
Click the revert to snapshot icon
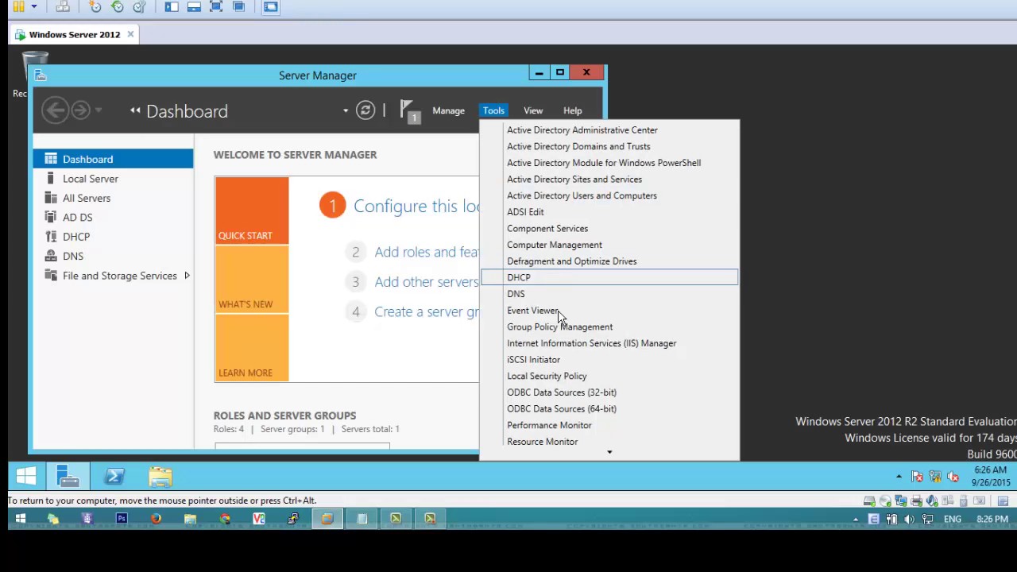[117, 6]
